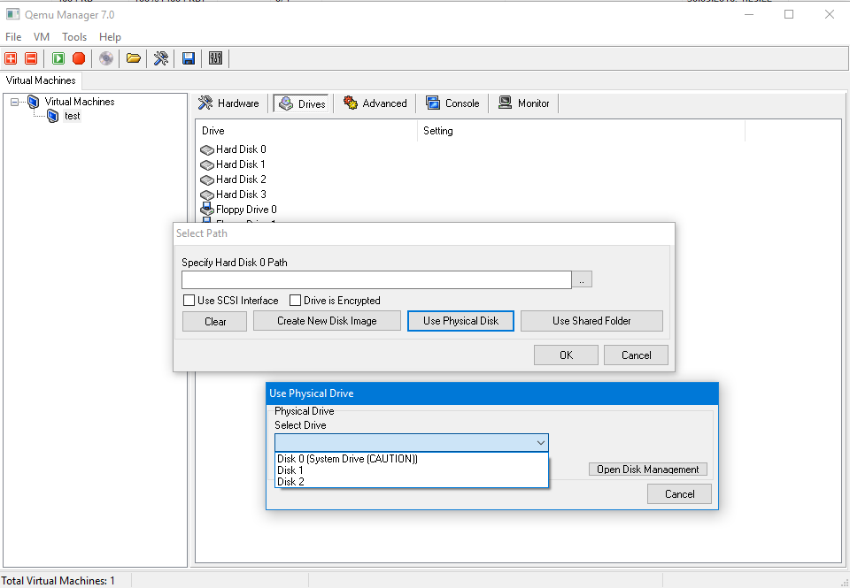This screenshot has height=588, width=850.
Task: Click the Hard Disk 0 drive icon
Action: pyautogui.click(x=207, y=150)
